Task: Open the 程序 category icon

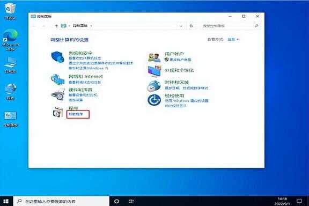Action: click(58, 112)
